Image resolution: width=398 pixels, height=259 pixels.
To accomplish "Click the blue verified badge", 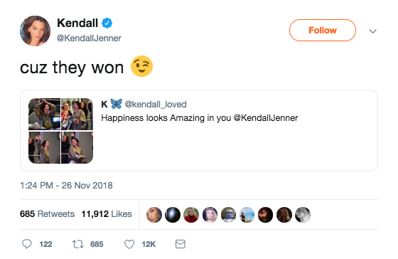I will (107, 23).
